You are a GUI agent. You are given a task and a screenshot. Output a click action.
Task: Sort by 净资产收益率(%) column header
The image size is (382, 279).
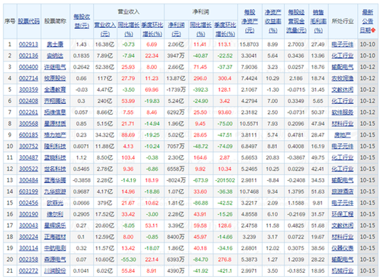pyautogui.click(x=273, y=22)
